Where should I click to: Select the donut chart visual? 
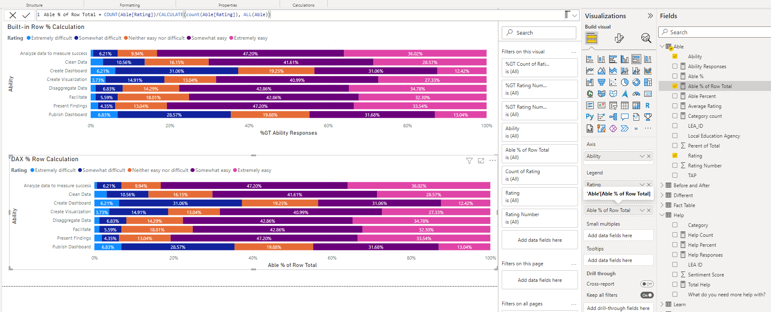pos(636,82)
